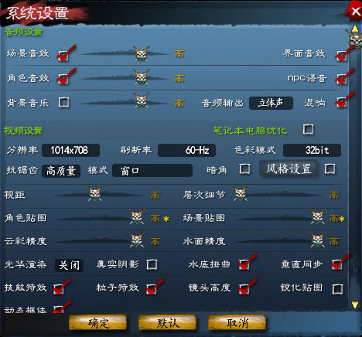
Task: Open the 刷新率 60Hz dropdown
Action: click(186, 150)
